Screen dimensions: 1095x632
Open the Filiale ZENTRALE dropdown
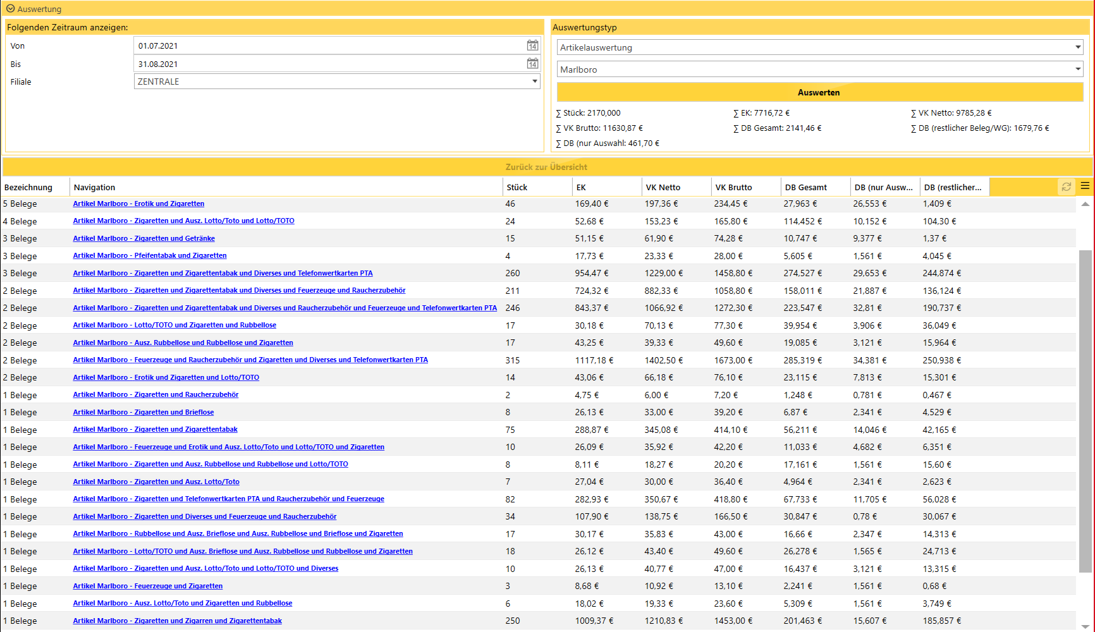(337, 82)
